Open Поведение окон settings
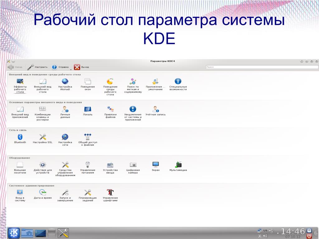 point(88,85)
